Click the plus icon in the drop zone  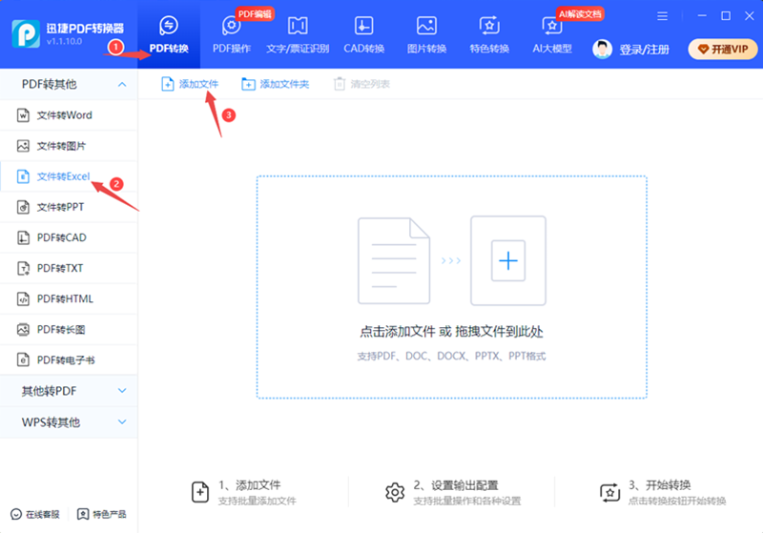(x=508, y=260)
